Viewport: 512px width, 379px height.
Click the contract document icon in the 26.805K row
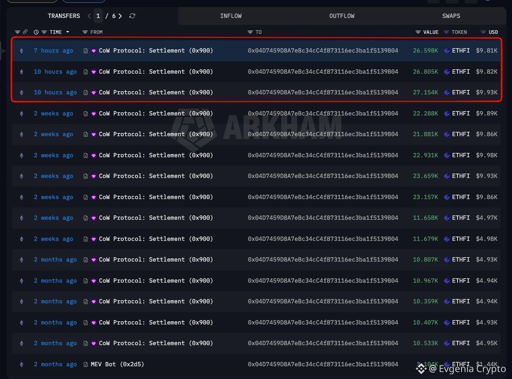(86, 72)
